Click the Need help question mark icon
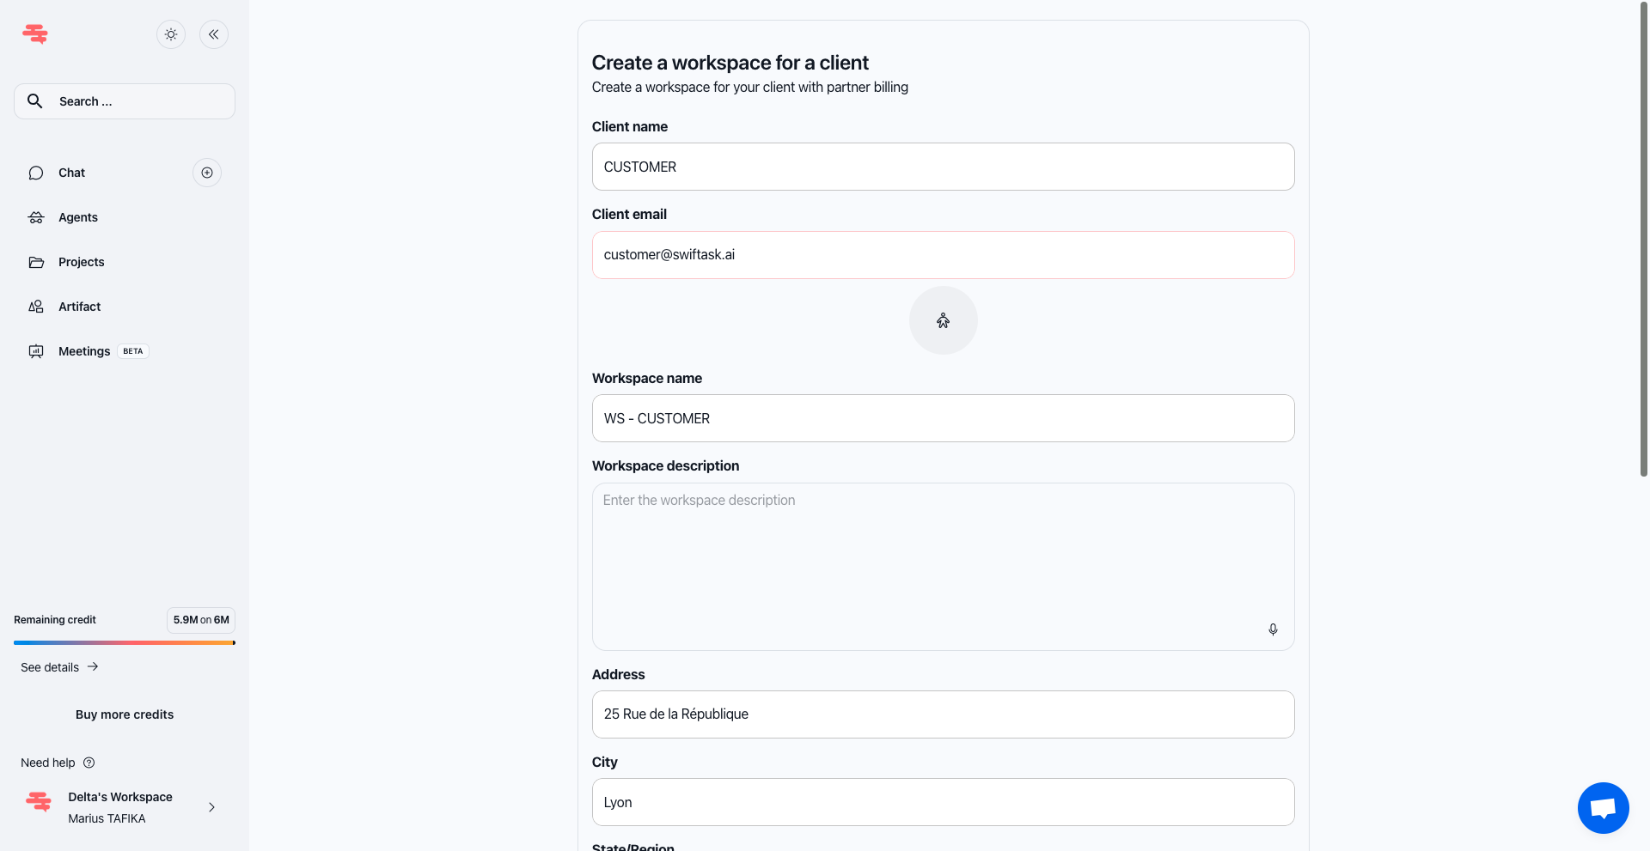Viewport: 1650px width, 851px height. click(89, 763)
